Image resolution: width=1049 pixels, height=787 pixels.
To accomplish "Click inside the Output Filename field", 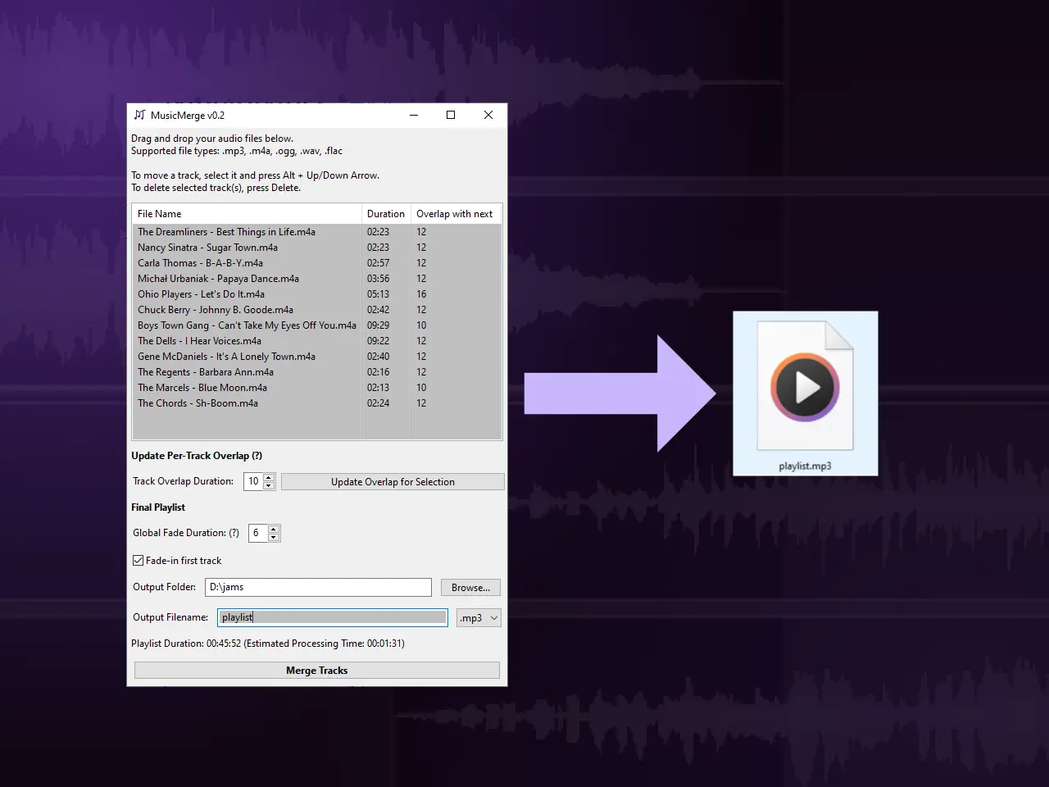I will pyautogui.click(x=332, y=616).
